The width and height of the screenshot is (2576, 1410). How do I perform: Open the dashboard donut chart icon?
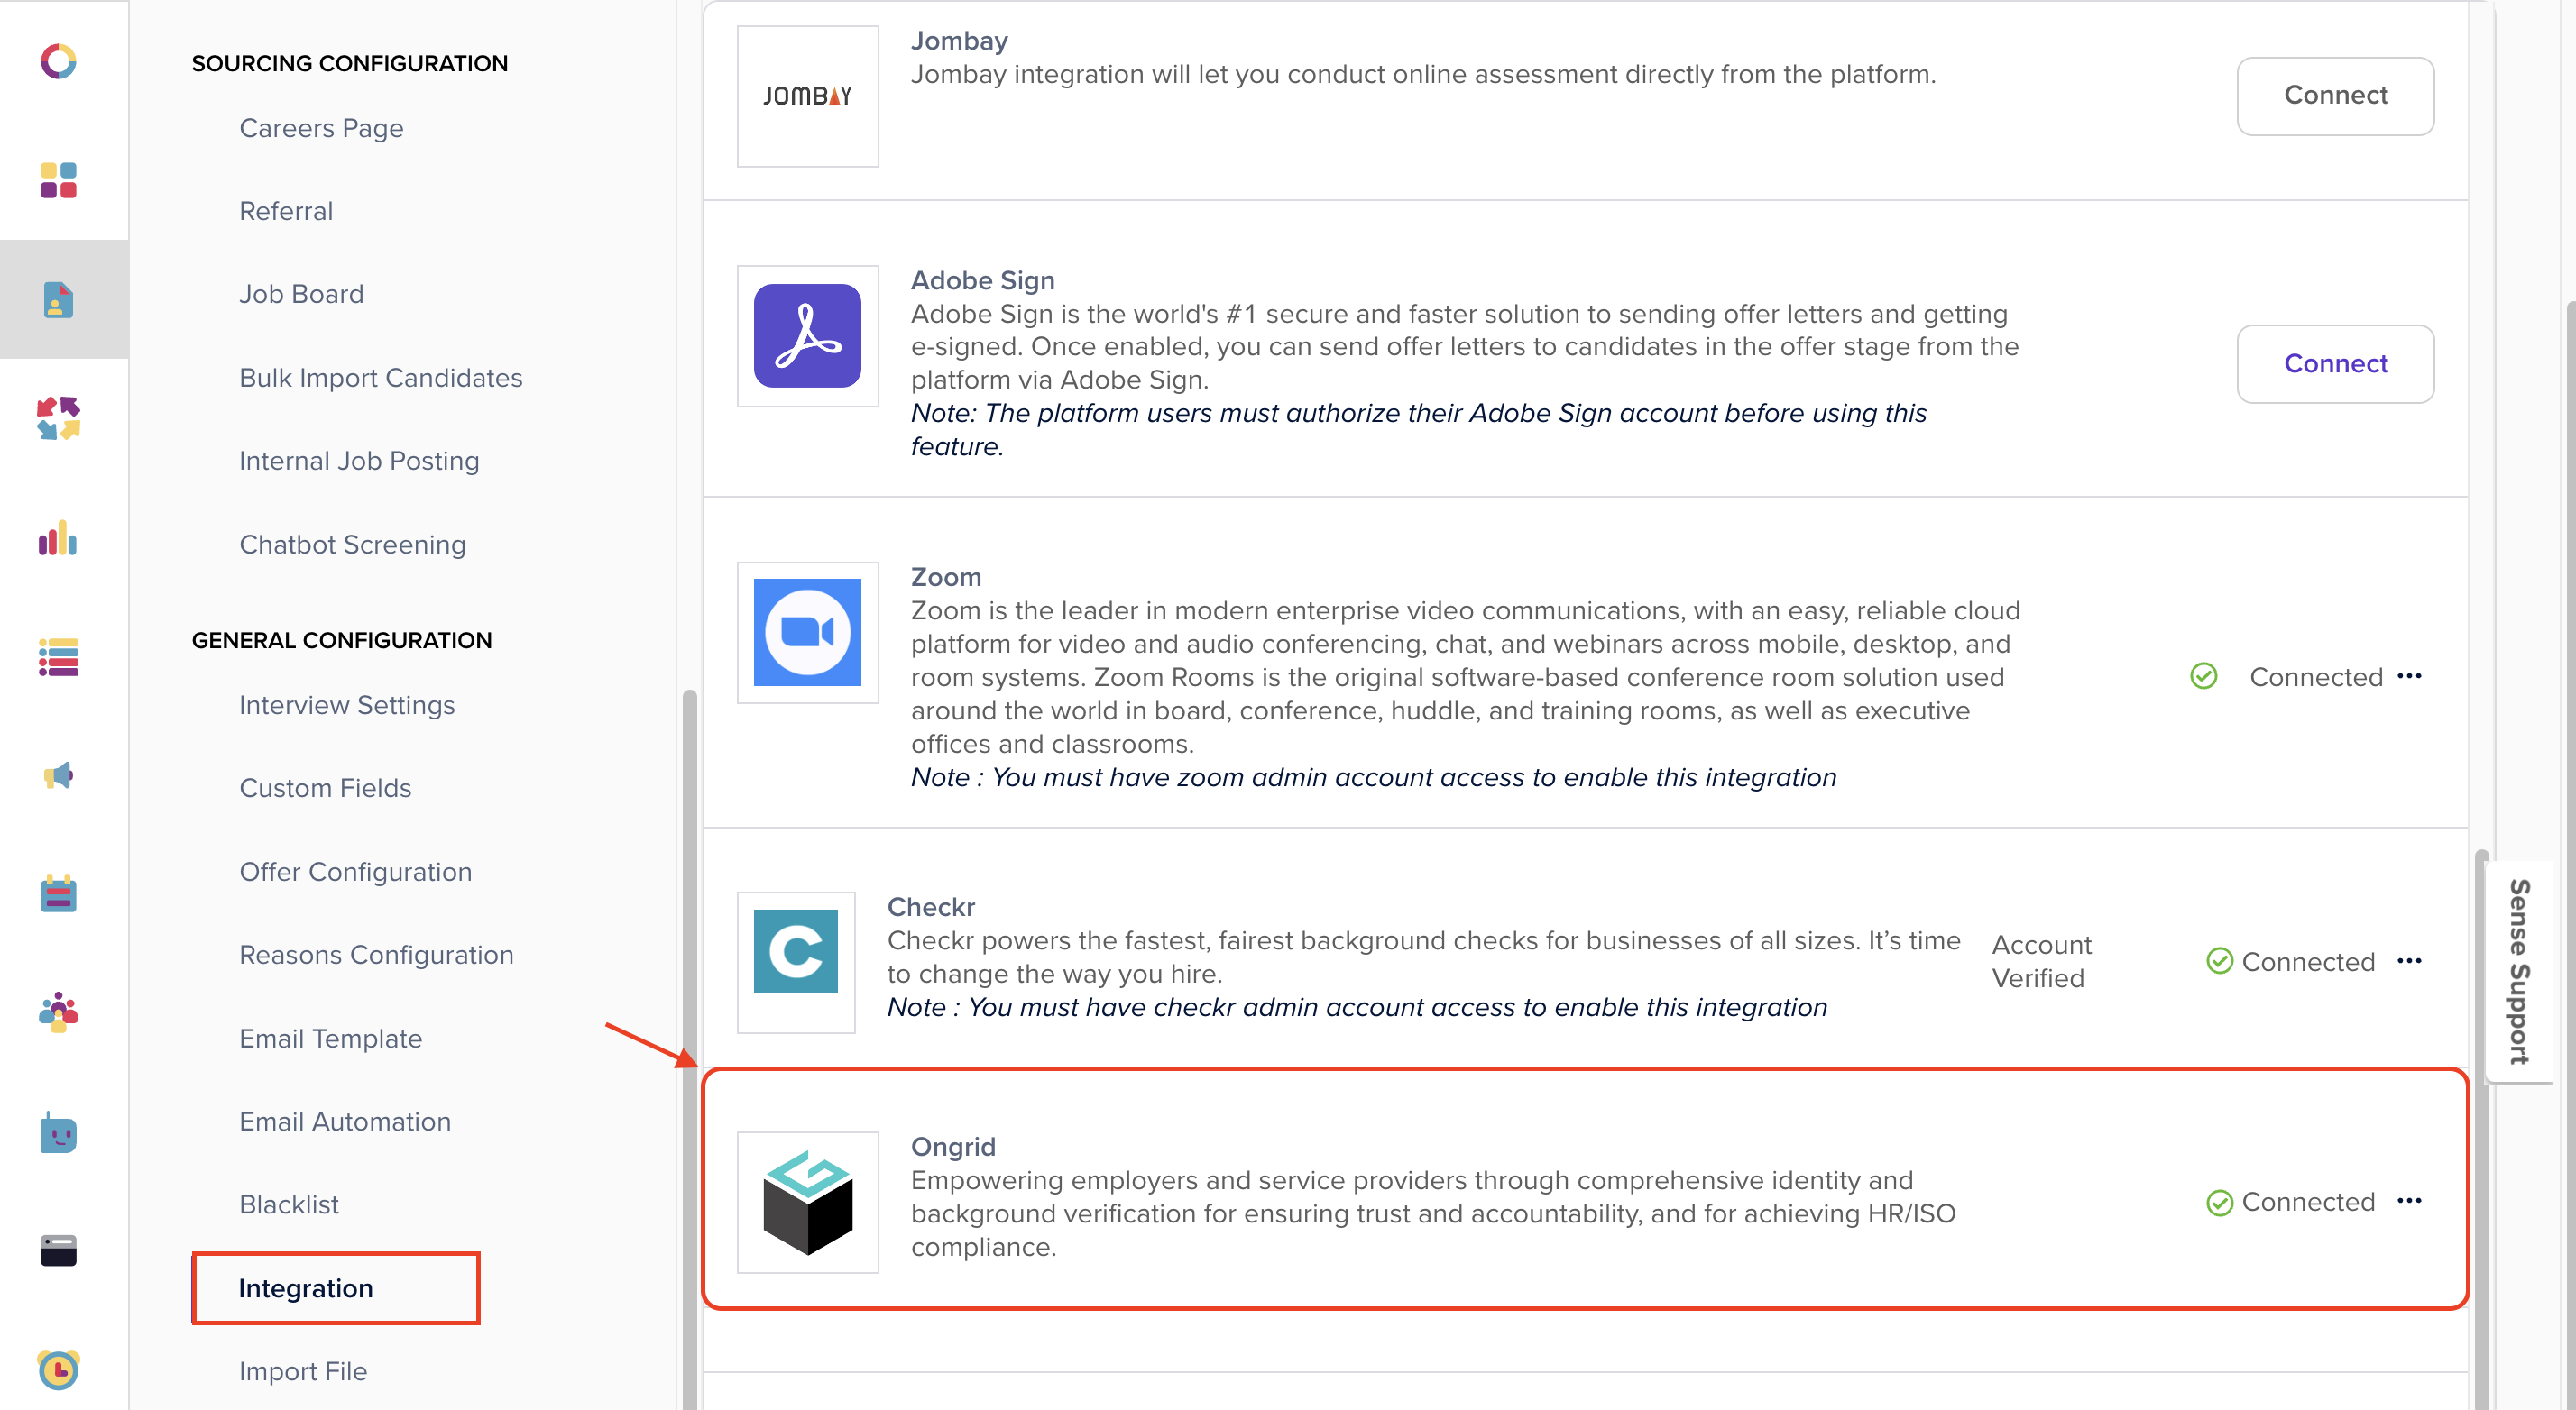tap(60, 62)
